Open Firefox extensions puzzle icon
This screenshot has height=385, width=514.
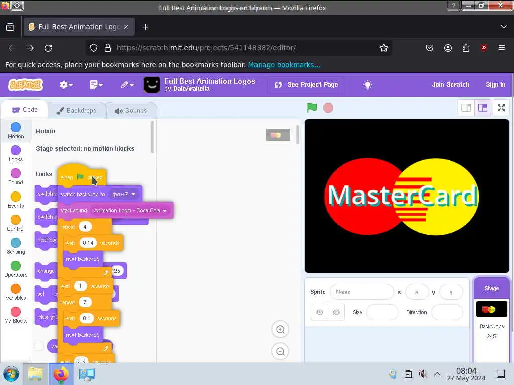(x=466, y=48)
